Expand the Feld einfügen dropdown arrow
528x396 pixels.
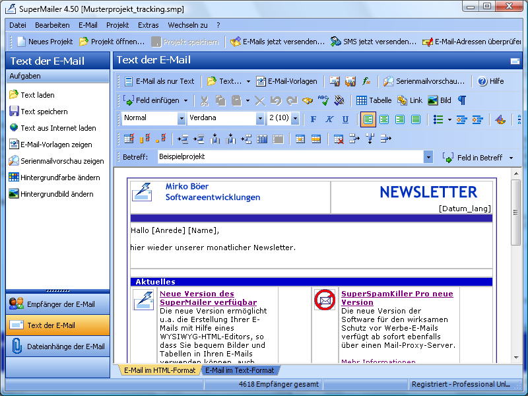[x=186, y=100]
